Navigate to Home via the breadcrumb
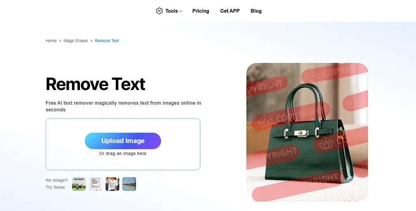The image size is (416, 211). click(x=51, y=41)
